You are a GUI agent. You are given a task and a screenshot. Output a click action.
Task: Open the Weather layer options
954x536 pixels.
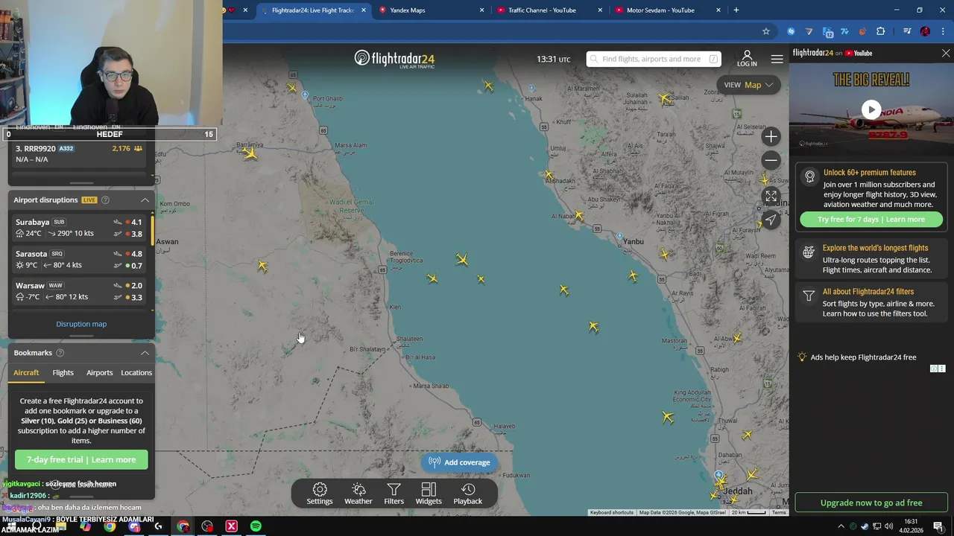tap(358, 494)
